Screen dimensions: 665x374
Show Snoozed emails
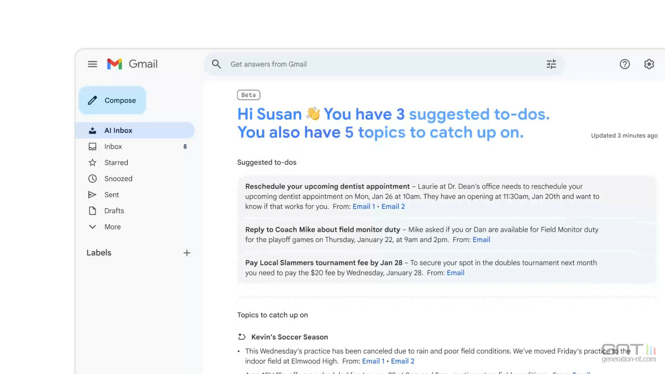[118, 179]
